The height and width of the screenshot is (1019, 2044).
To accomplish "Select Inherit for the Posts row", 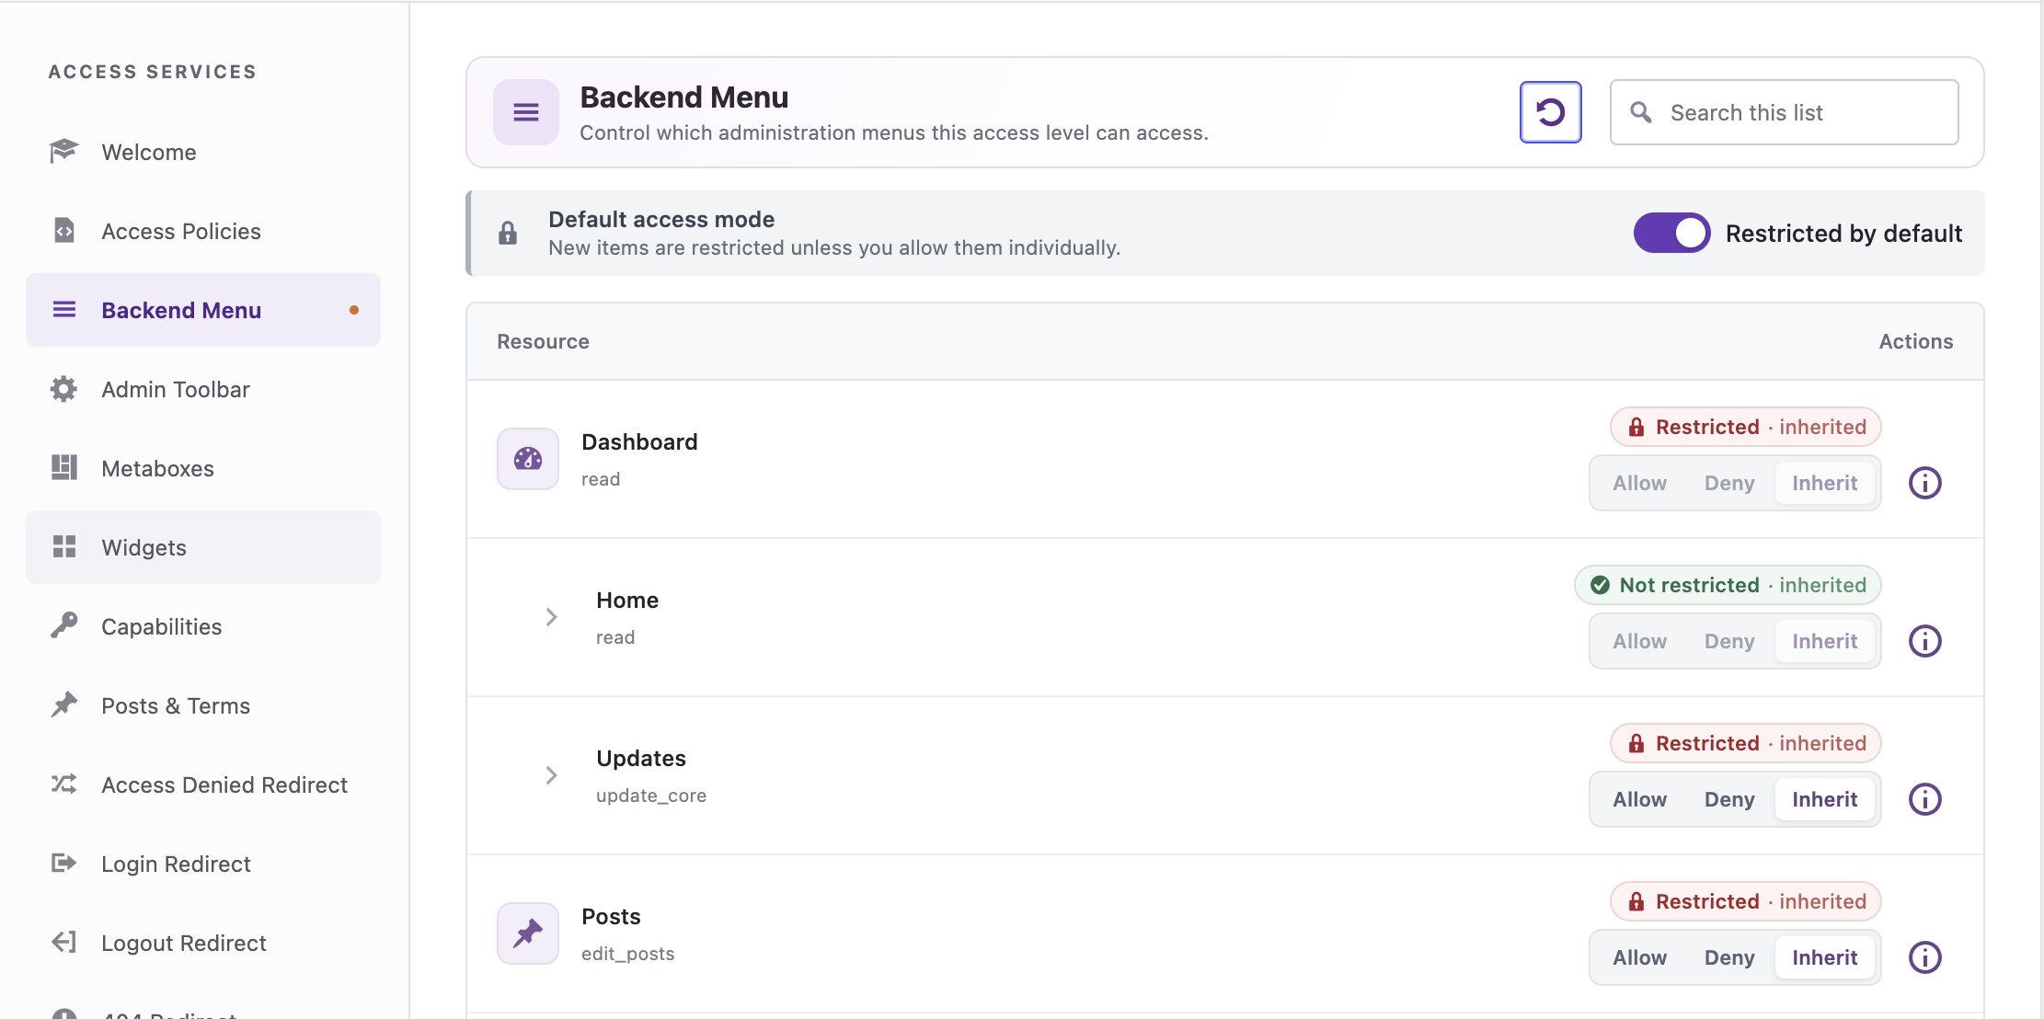I will tap(1824, 957).
